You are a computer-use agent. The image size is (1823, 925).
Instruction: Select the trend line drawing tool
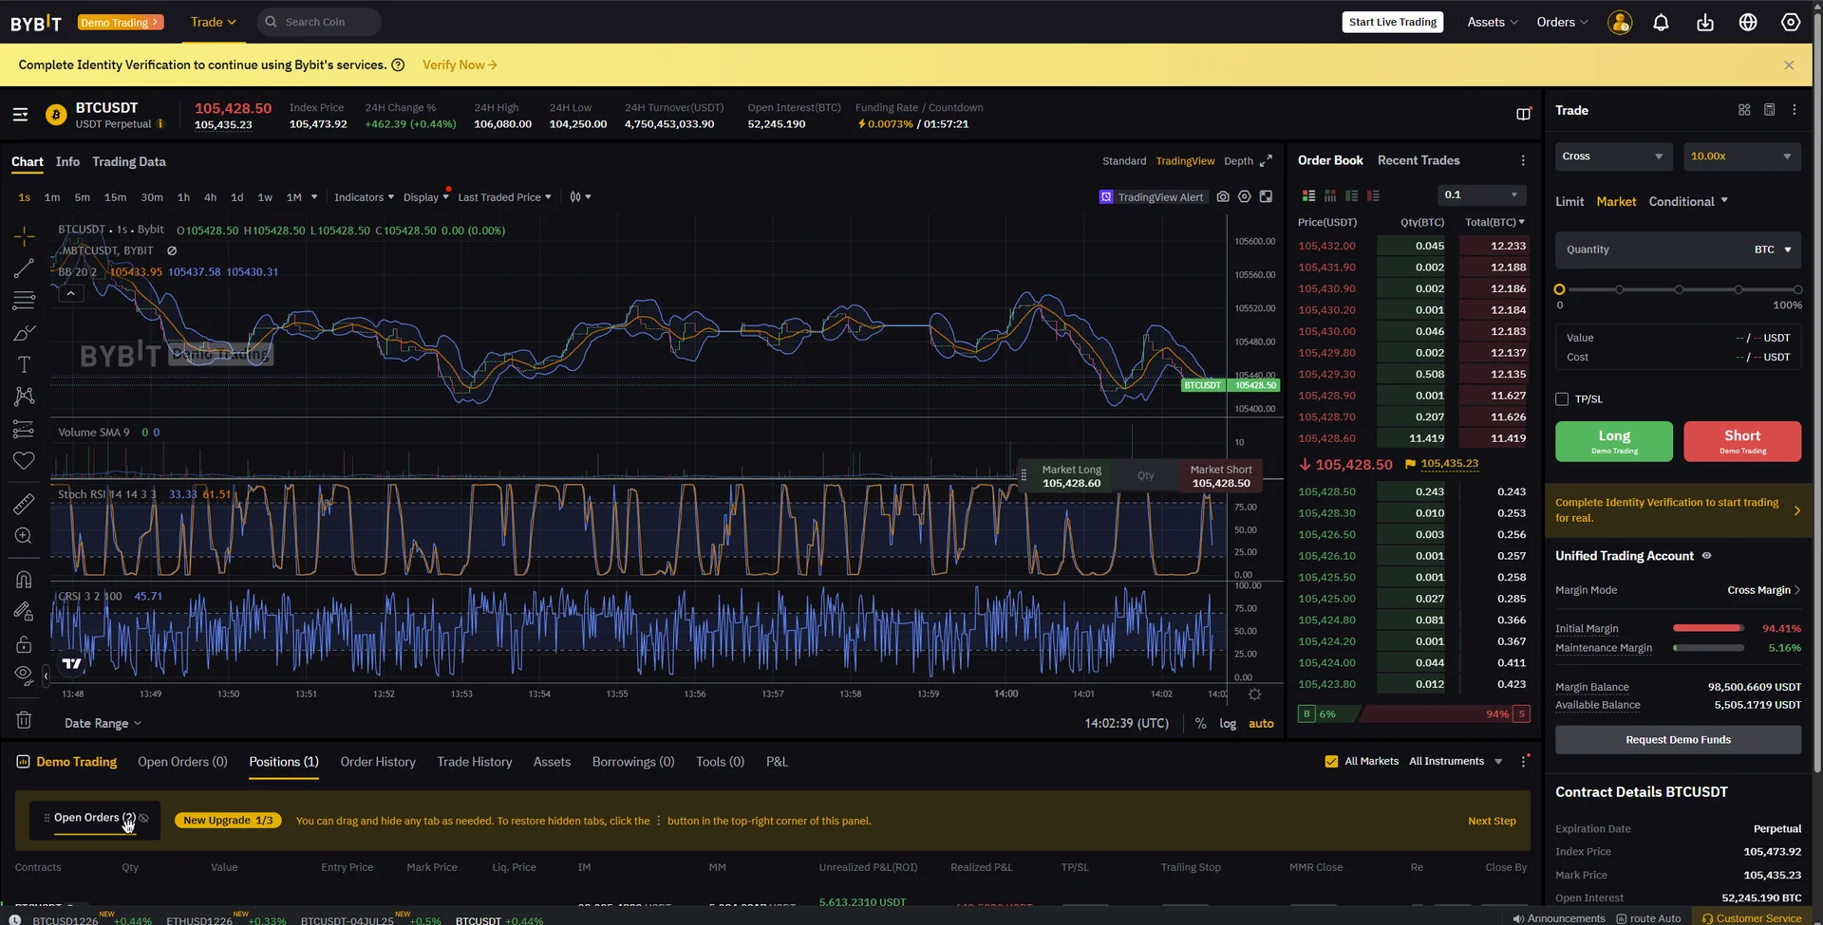tap(24, 268)
